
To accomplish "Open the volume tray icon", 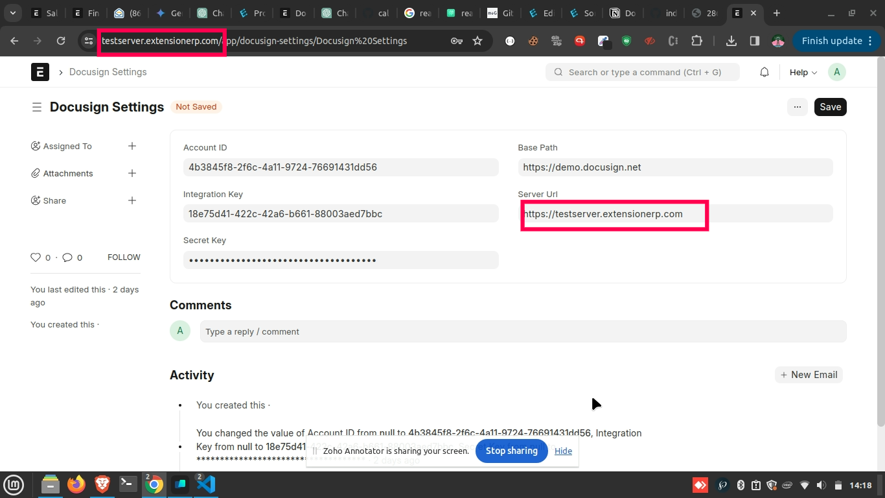I will coord(822,485).
